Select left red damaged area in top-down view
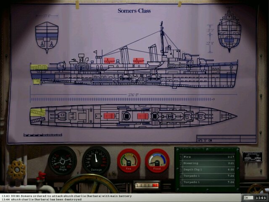269x202 pixels. [x=109, y=116]
